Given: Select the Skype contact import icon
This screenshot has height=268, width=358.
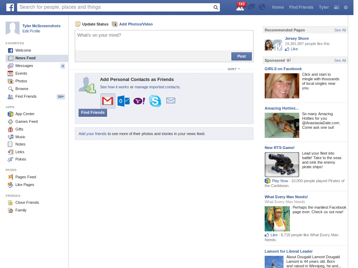Looking at the screenshot, I should [x=155, y=101].
